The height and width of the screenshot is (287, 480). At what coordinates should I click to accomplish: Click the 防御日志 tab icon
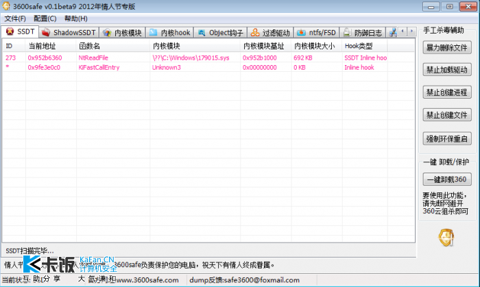click(x=347, y=32)
